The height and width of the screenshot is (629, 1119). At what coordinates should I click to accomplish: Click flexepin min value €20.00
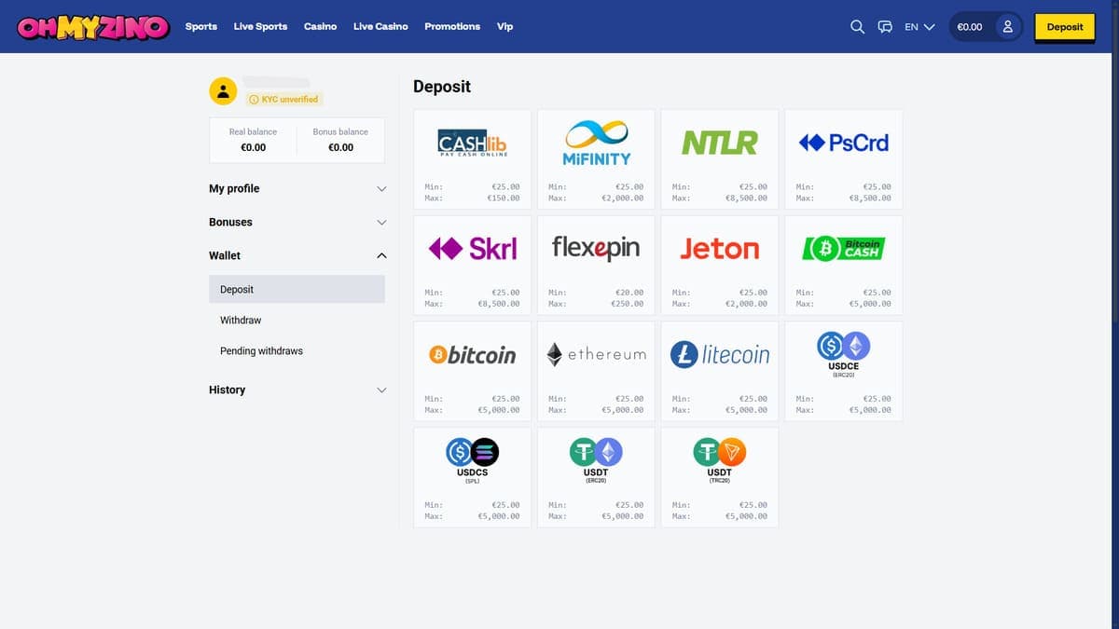coord(629,293)
